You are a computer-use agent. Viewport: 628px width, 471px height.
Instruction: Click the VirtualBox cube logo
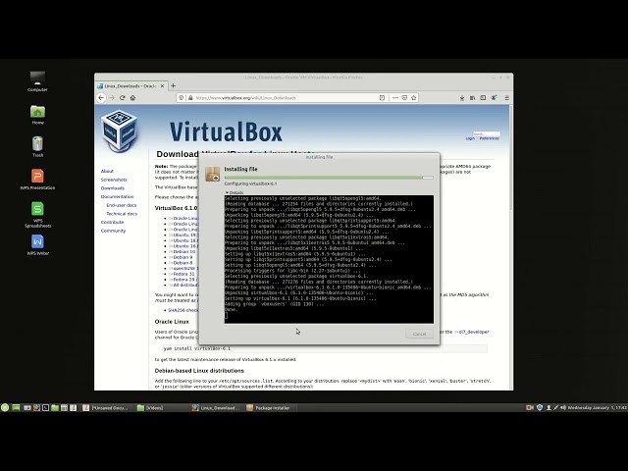click(x=120, y=131)
